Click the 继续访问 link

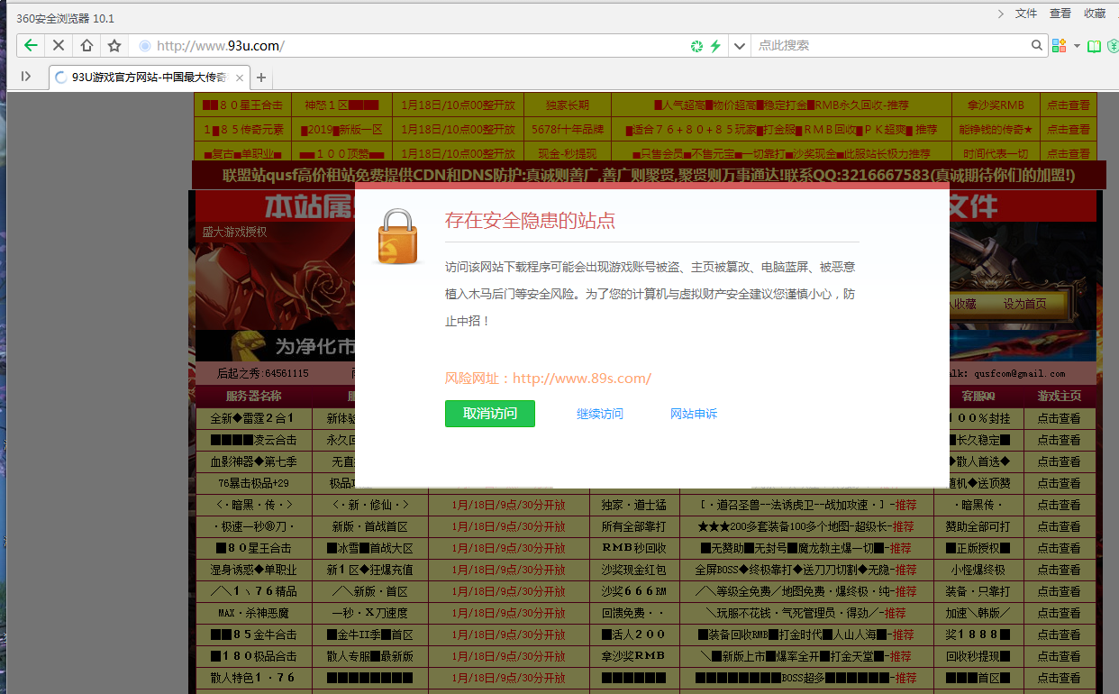coord(600,414)
